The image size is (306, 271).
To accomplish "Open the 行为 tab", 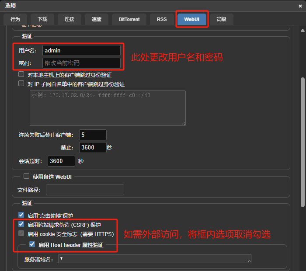I will [x=15, y=19].
